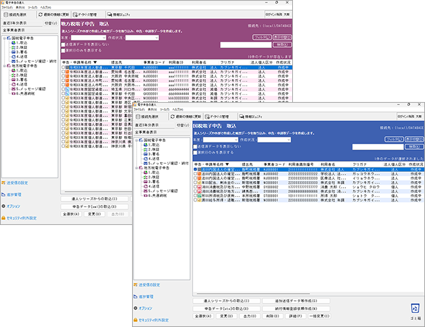The image size is (425, 327).
Task: Toggle 送信済データを表示しない checkbox in blue window
Action: [194, 146]
